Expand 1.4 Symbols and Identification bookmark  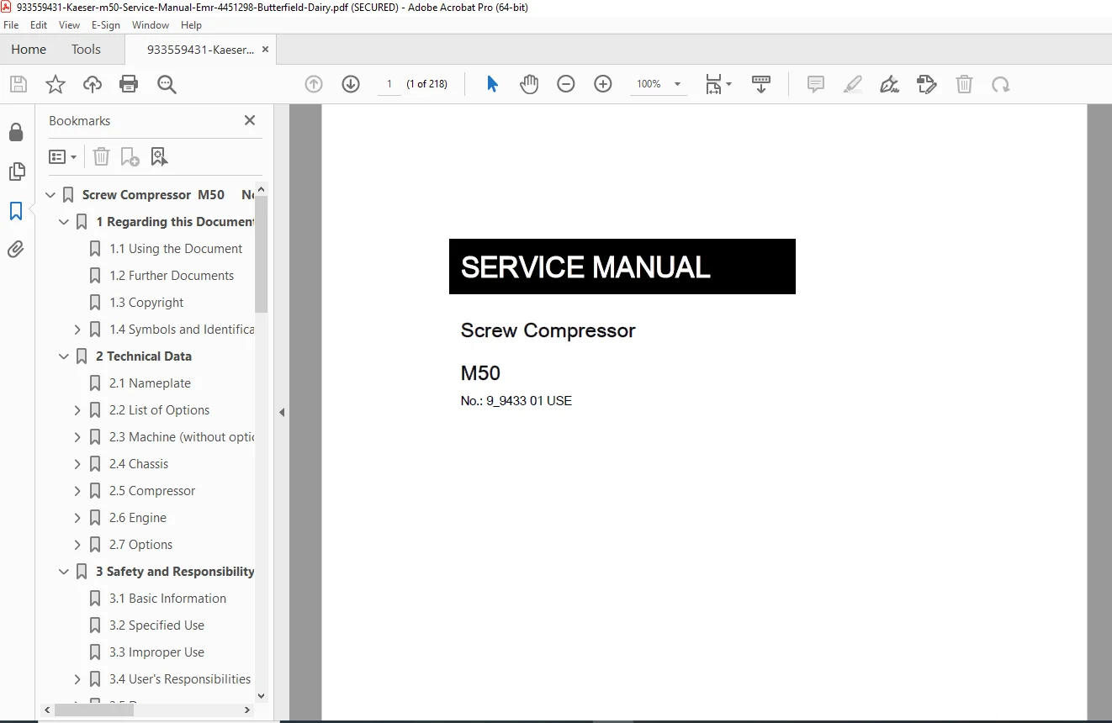pyautogui.click(x=77, y=330)
